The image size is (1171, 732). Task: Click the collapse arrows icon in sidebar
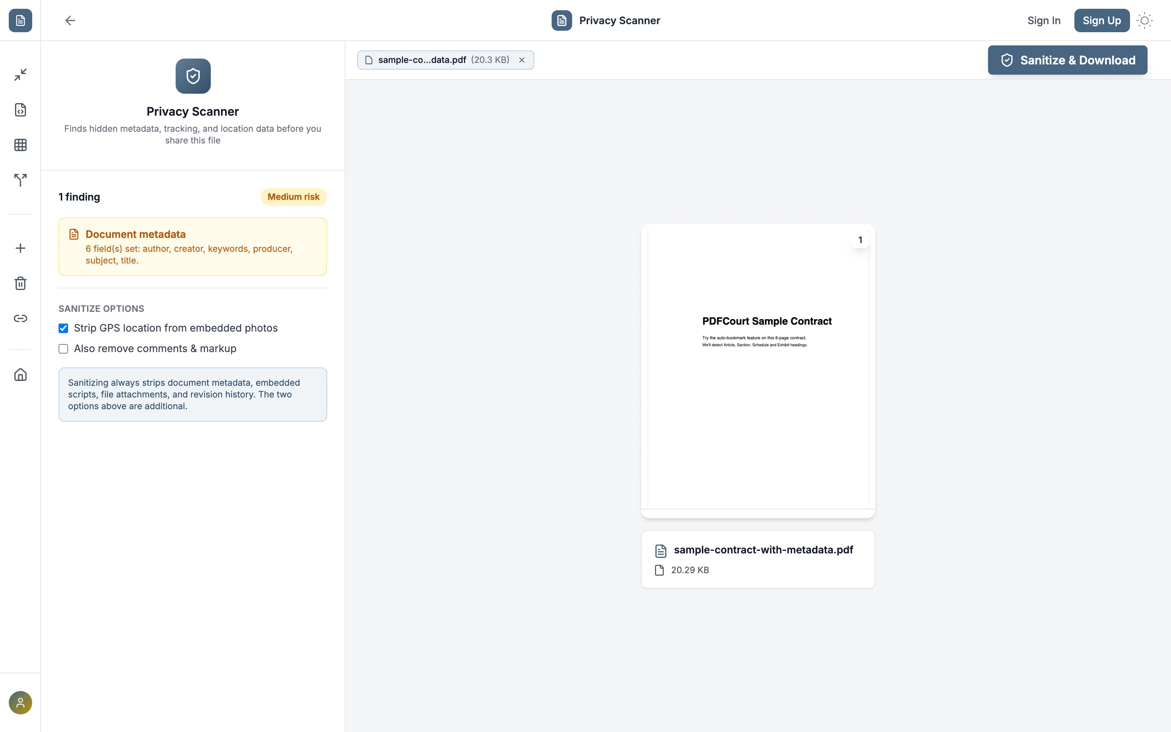click(x=20, y=75)
